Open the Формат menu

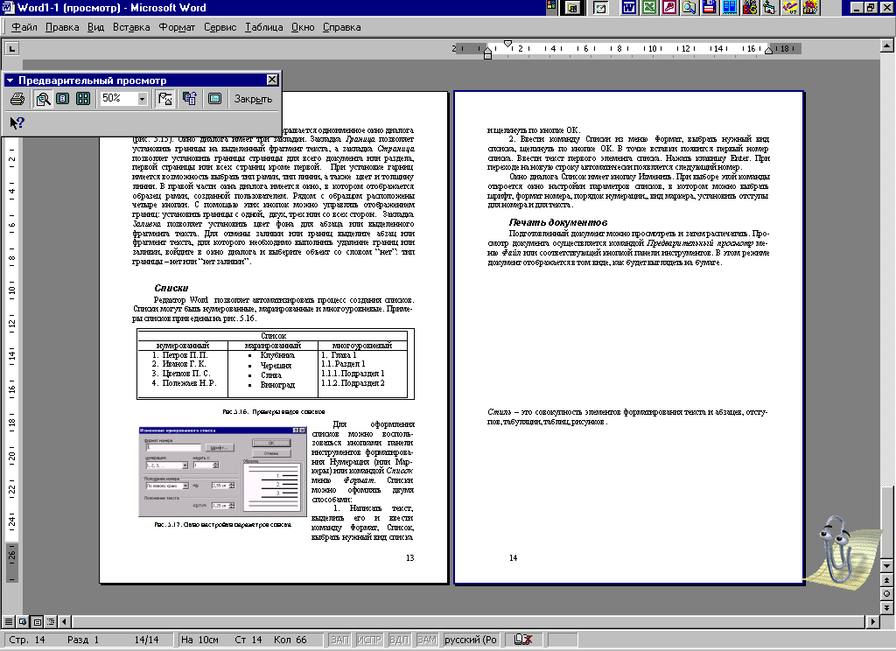pyautogui.click(x=177, y=27)
